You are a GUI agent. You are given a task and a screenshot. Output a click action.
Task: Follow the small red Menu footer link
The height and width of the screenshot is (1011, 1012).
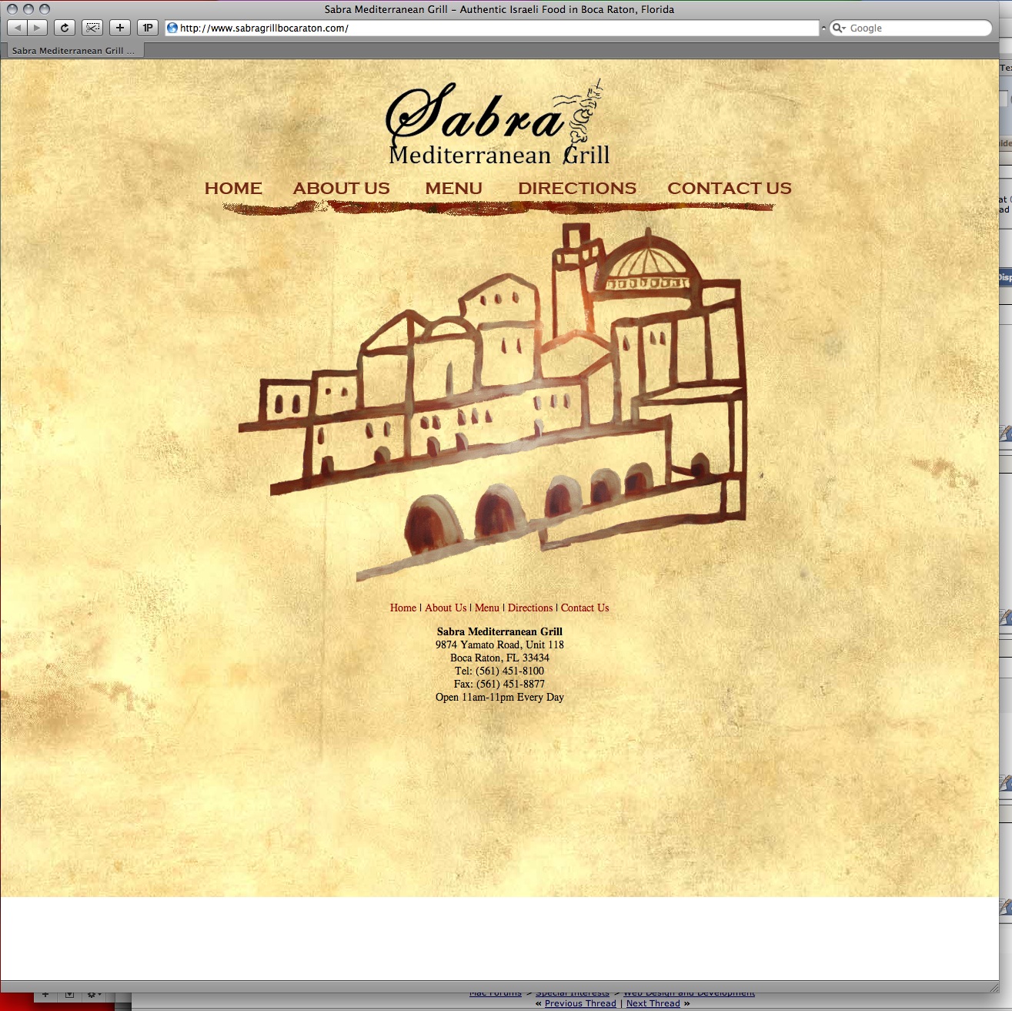tap(487, 608)
